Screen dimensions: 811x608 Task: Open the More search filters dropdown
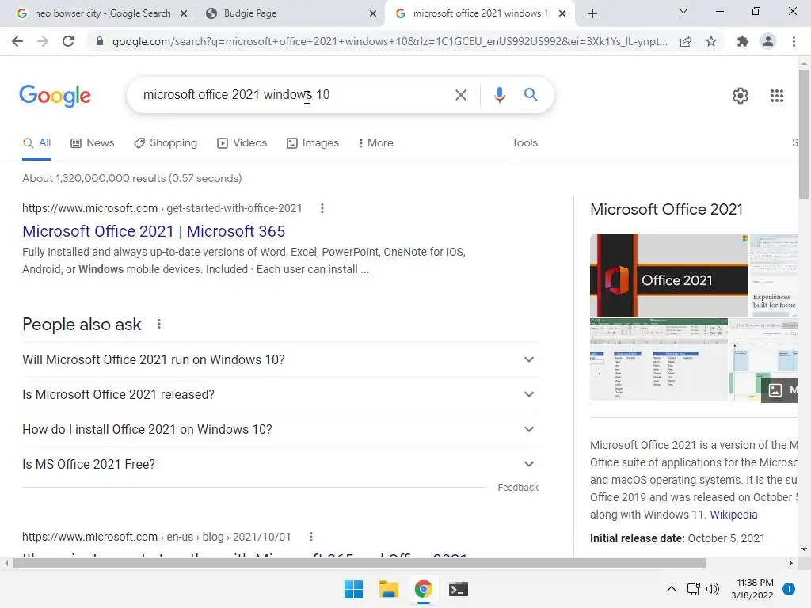pos(375,142)
